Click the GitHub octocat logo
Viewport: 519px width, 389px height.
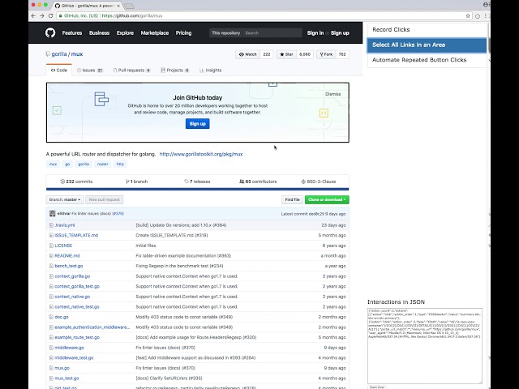point(50,32)
